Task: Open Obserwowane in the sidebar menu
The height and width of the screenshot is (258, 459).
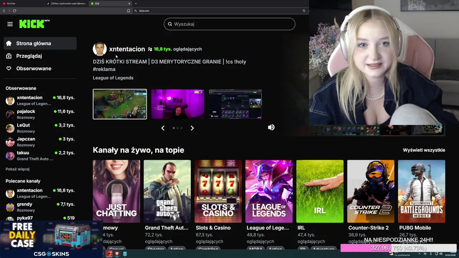Action: click(x=40, y=68)
